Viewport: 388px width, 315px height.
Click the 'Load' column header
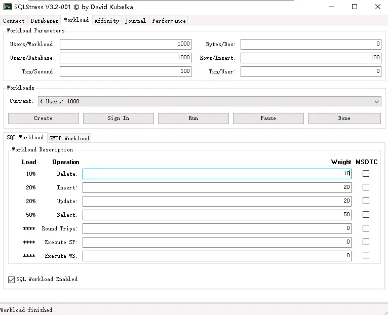(29, 162)
